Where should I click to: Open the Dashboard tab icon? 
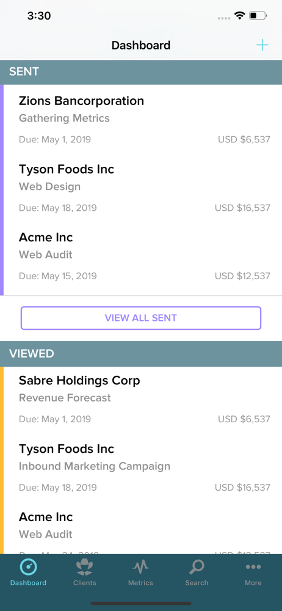click(28, 566)
